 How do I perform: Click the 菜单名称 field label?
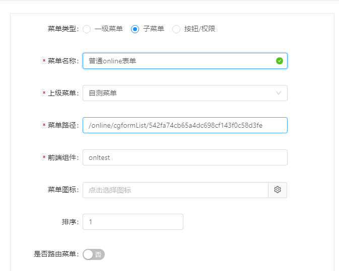pyautogui.click(x=62, y=61)
